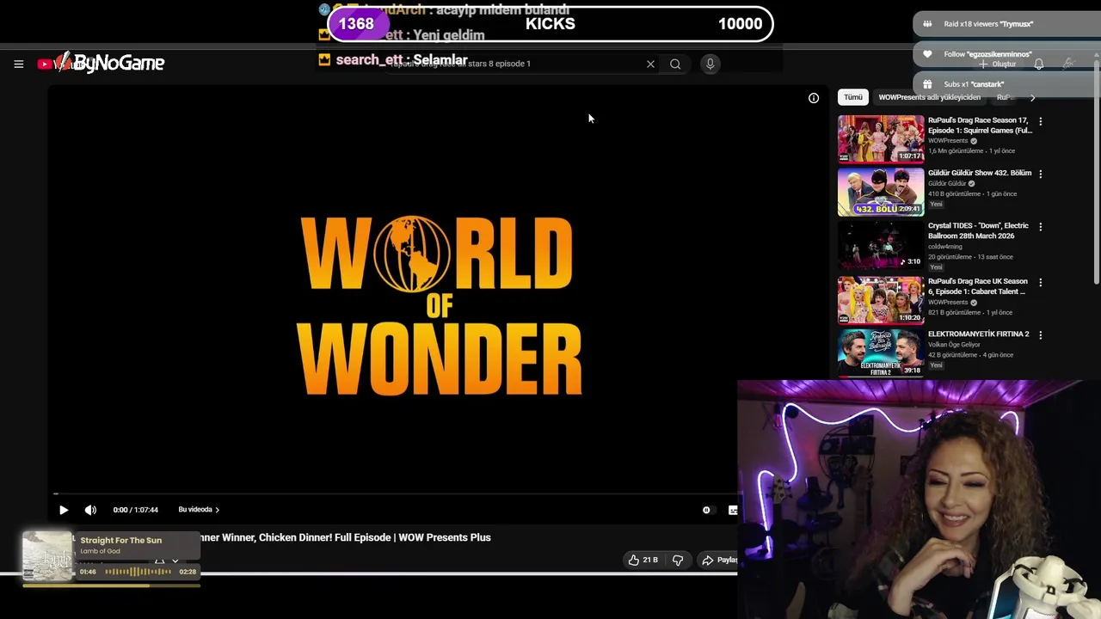The width and height of the screenshot is (1101, 619).
Task: Click the streamer webcam overlay
Action: click(919, 499)
